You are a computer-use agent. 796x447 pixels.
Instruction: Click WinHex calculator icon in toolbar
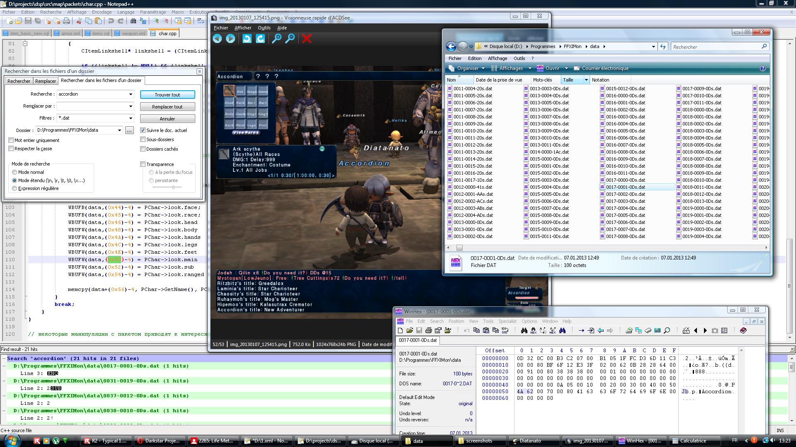pos(657,330)
